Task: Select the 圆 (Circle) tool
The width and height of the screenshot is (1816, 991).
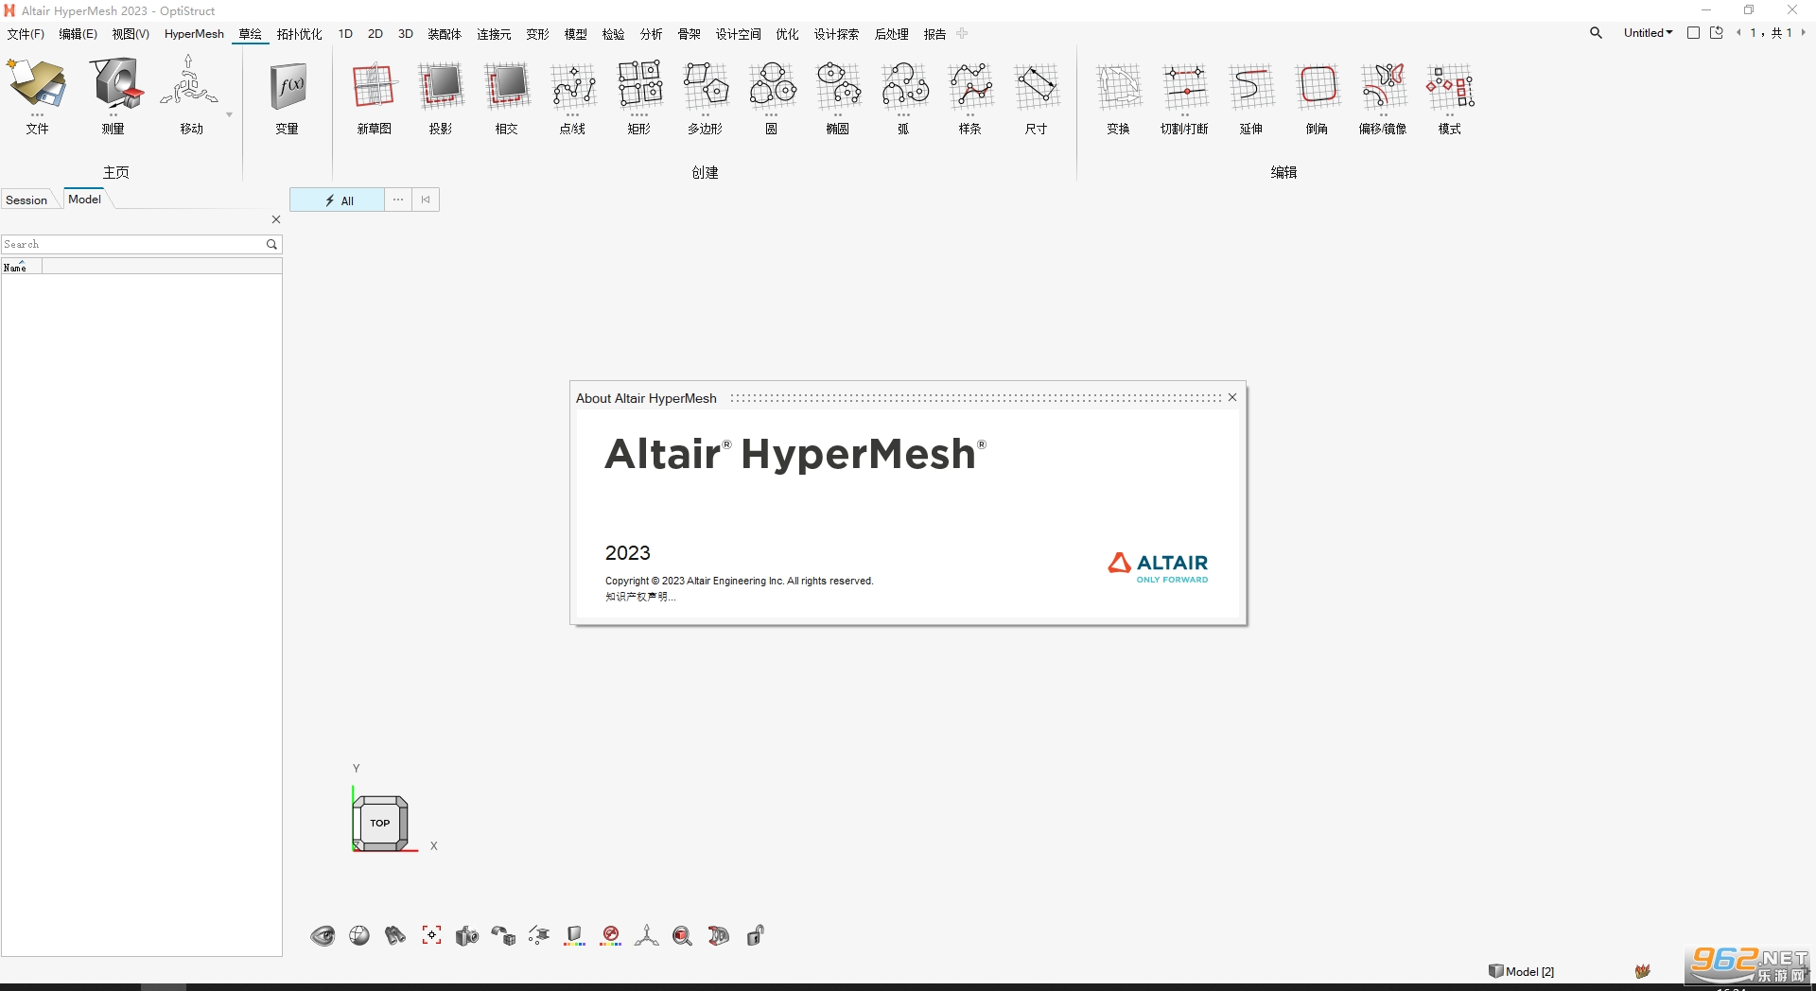Action: tap(772, 86)
